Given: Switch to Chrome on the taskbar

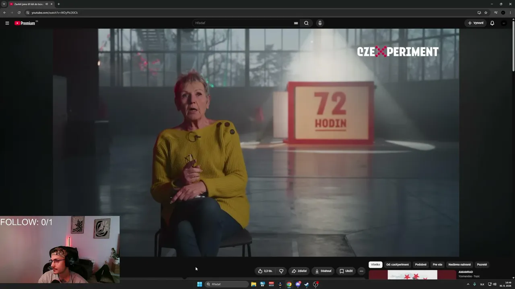Looking at the screenshot, I should click(x=289, y=284).
